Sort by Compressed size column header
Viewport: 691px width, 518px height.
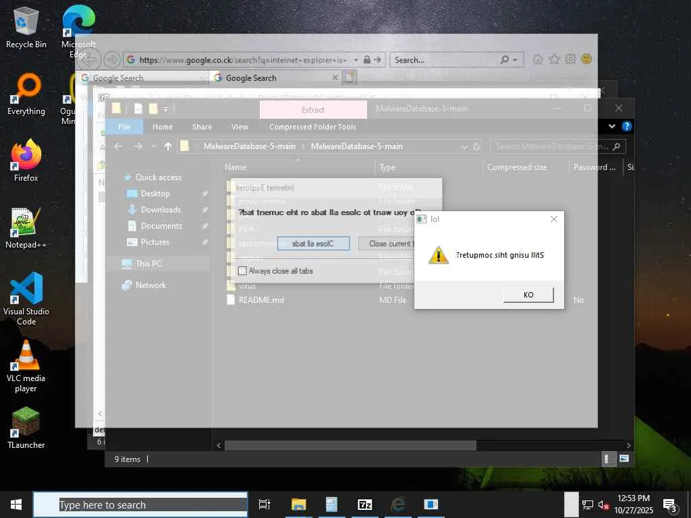click(x=517, y=167)
